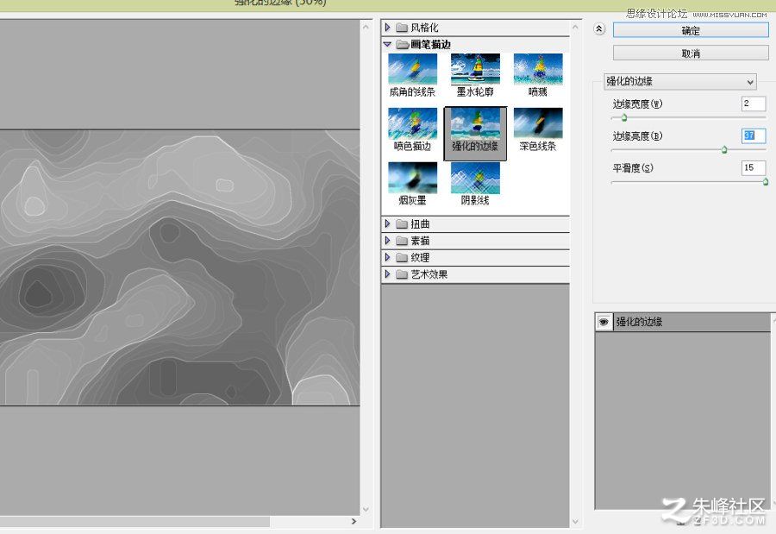Image resolution: width=776 pixels, height=534 pixels.
Task: Expand the 扭曲 filter folder
Action: (387, 224)
